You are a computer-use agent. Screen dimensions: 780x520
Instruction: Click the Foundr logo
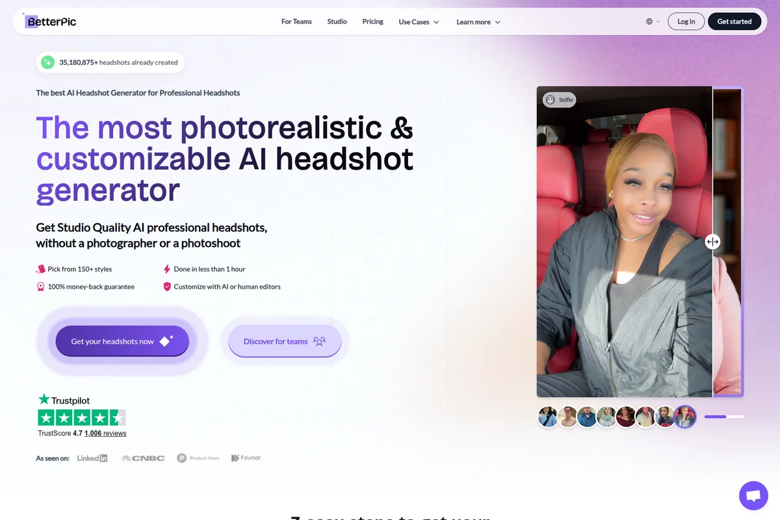point(246,458)
